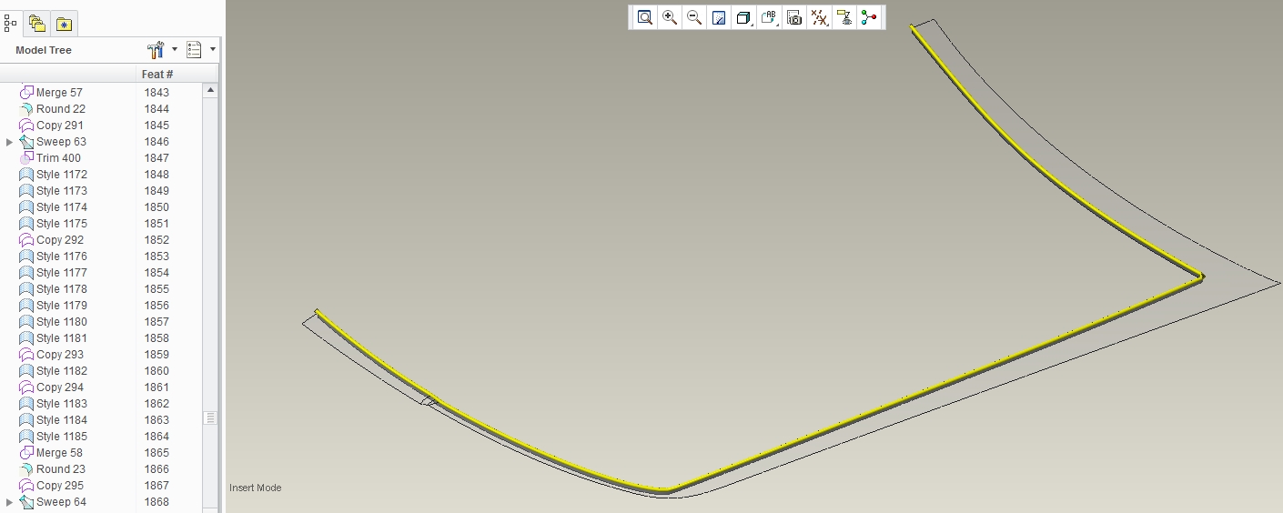Click the Repaint screen icon
1283x513 pixels.
719,17
